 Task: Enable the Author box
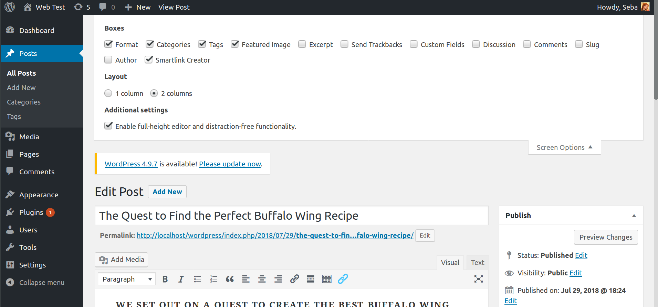pos(108,60)
